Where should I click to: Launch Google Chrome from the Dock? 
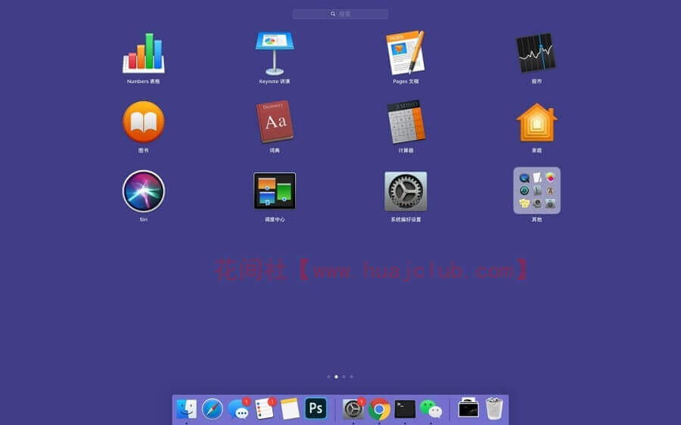tap(379, 409)
